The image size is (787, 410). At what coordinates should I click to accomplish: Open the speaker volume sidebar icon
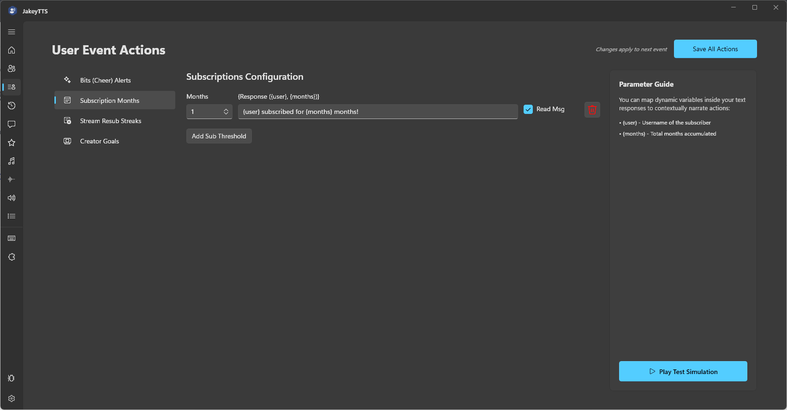tap(12, 198)
